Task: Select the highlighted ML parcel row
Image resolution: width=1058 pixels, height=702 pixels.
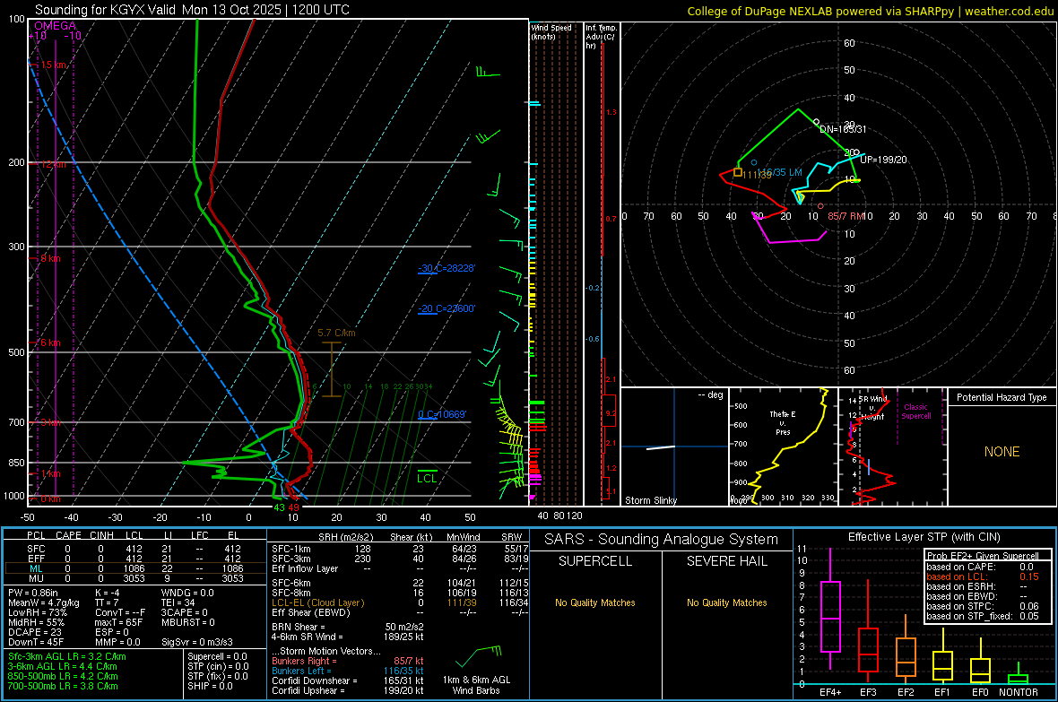Action: (135, 568)
